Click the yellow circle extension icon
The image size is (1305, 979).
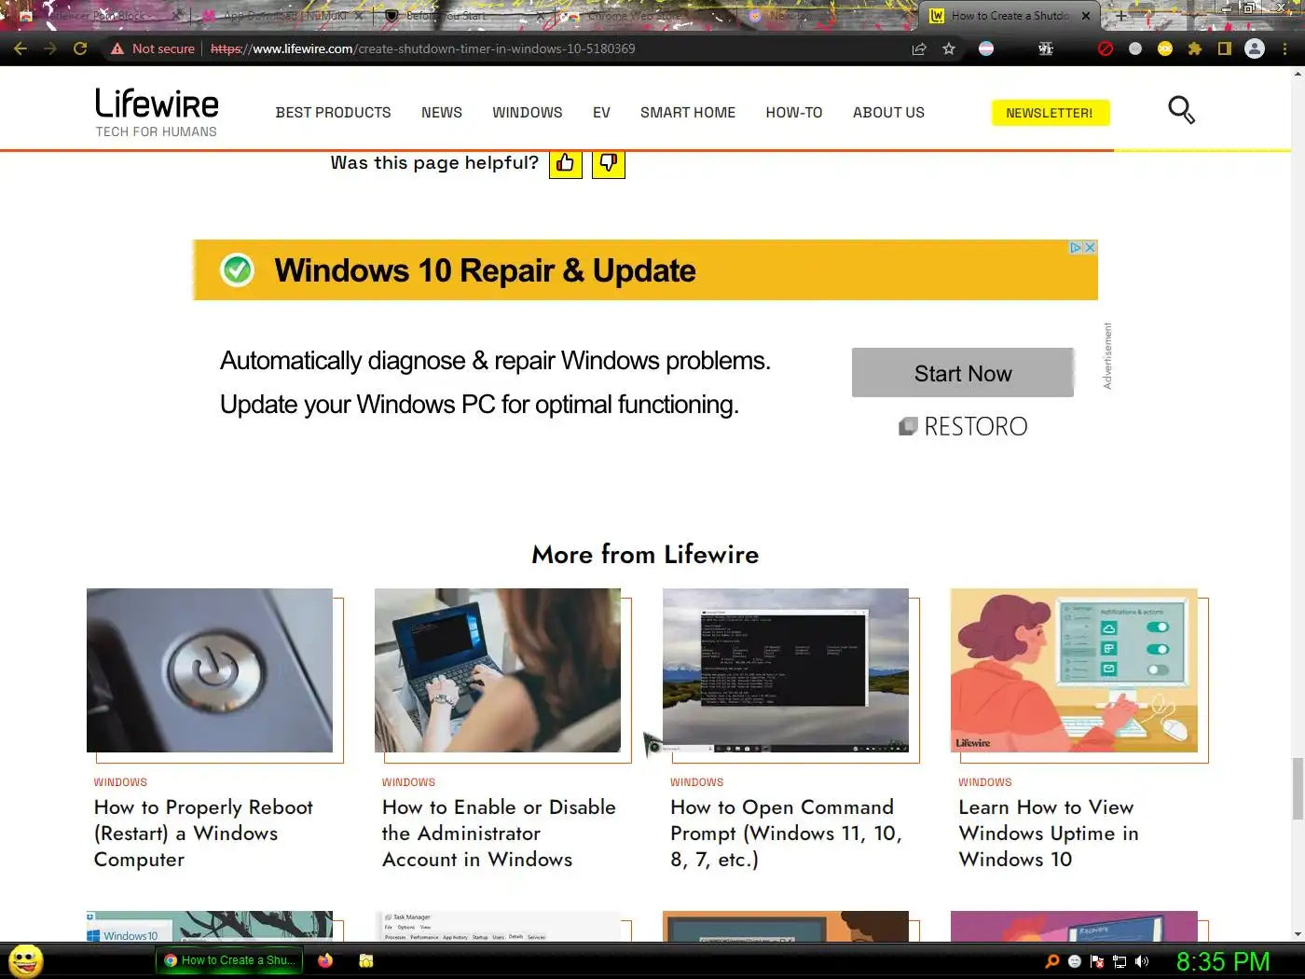coord(1165,48)
